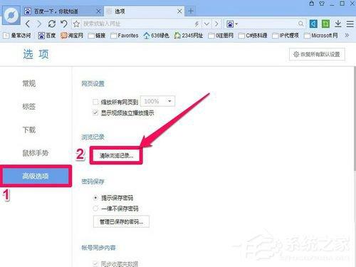The height and width of the screenshot is (267, 356).
Task: Click the 清除浏览记录 button
Action: 116,156
